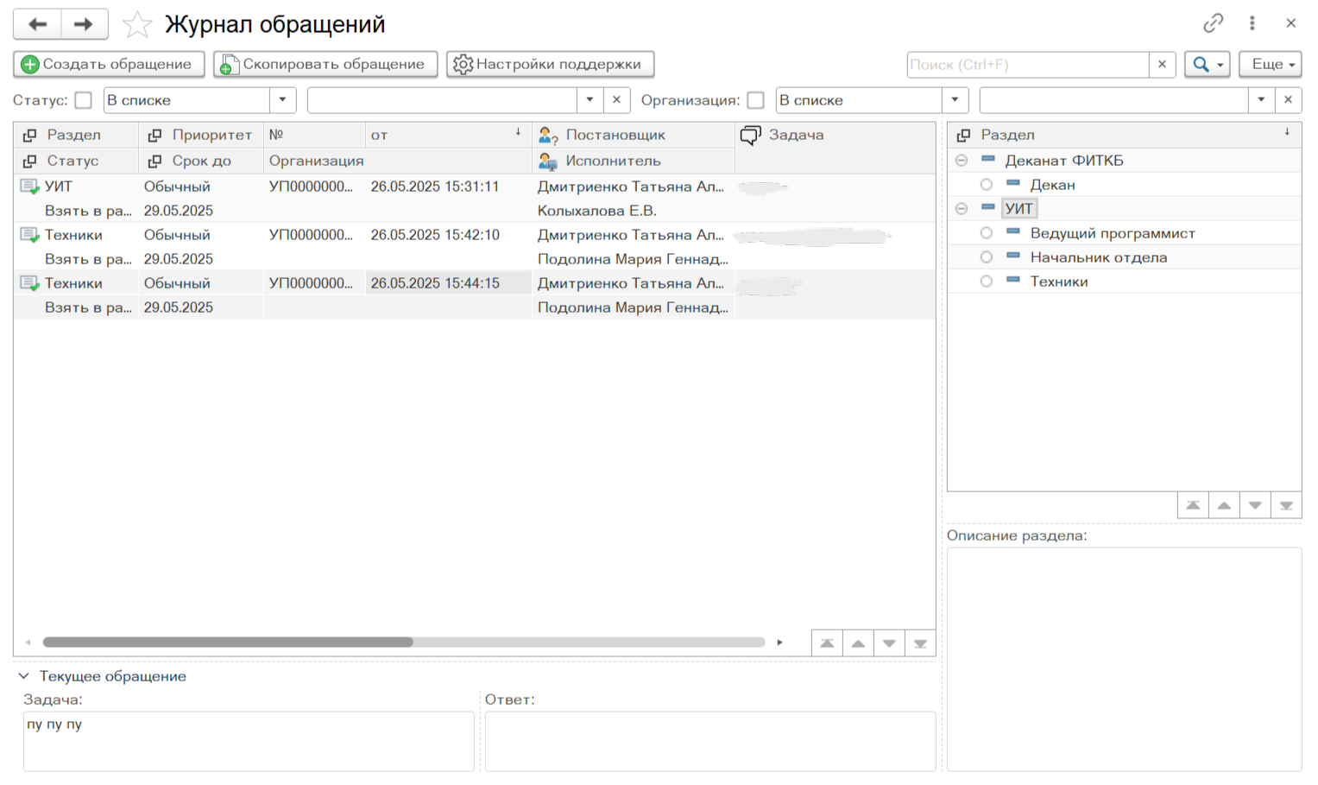Click the back navigation arrow
The height and width of the screenshot is (785, 1318).
click(x=37, y=24)
